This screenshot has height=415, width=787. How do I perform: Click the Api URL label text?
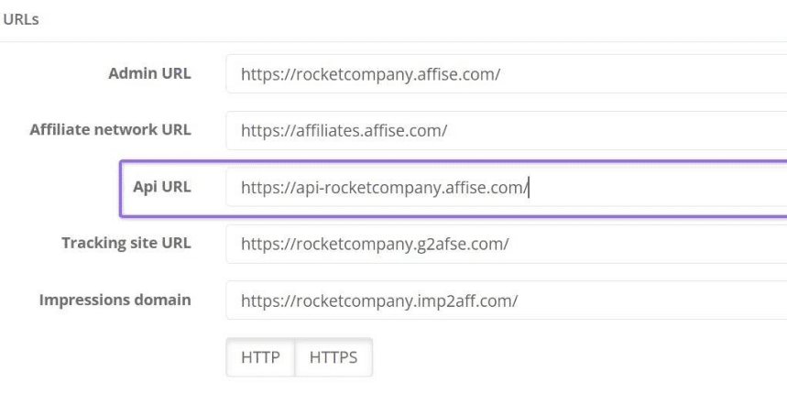(x=161, y=187)
